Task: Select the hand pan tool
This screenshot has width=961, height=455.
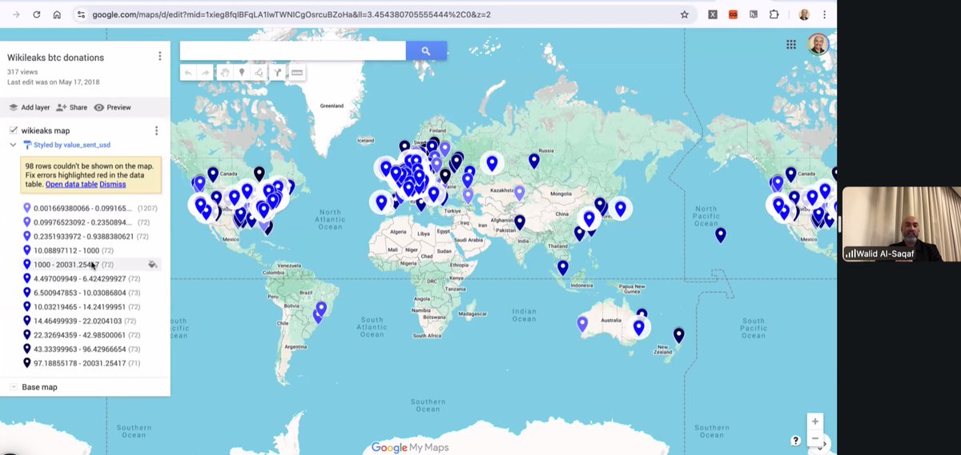Action: [x=226, y=73]
